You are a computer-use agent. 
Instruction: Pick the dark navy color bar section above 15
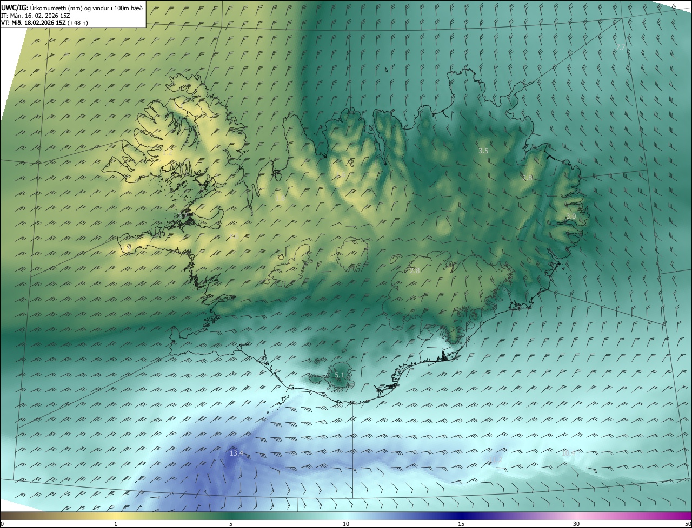[461, 516]
